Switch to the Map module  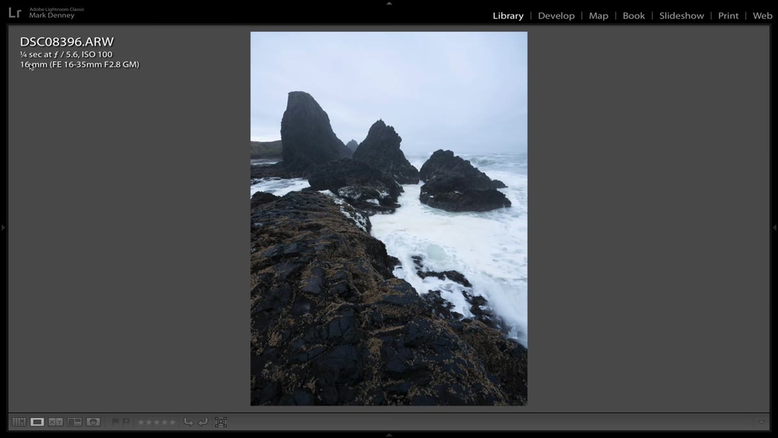(x=598, y=16)
